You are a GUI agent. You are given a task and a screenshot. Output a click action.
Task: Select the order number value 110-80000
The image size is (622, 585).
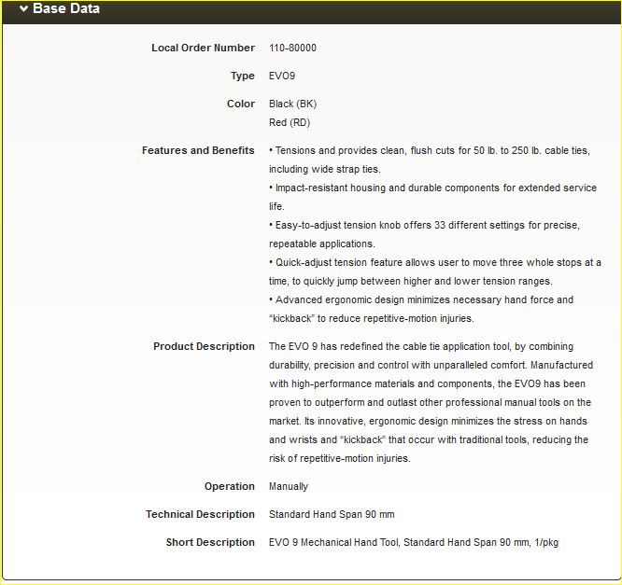click(298, 48)
